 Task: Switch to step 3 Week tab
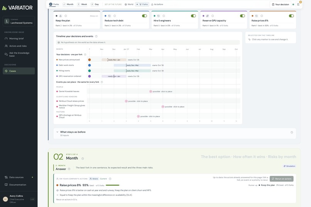82,4
